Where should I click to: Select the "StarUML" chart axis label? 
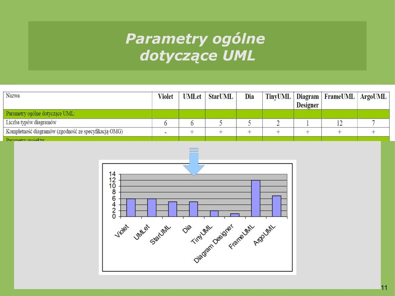[161, 235]
